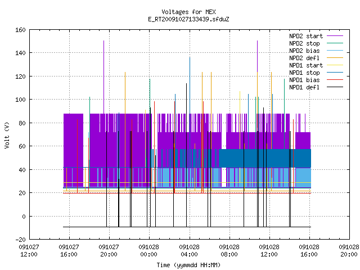Click the 'NPD2 stop' legend label
This screenshot has height=270, width=360.
click(x=304, y=43)
